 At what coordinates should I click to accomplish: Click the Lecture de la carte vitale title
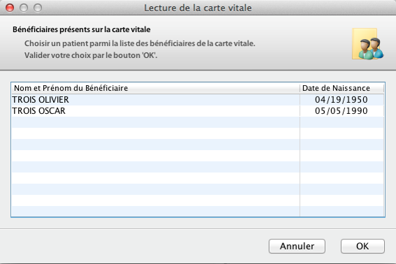198,8
